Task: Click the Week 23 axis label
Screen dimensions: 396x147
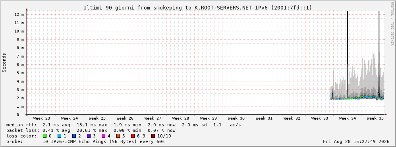Action: (x=41, y=118)
